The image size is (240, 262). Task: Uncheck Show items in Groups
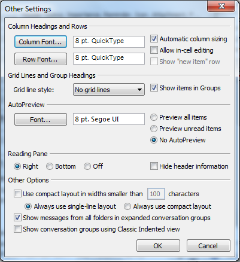pos(154,88)
